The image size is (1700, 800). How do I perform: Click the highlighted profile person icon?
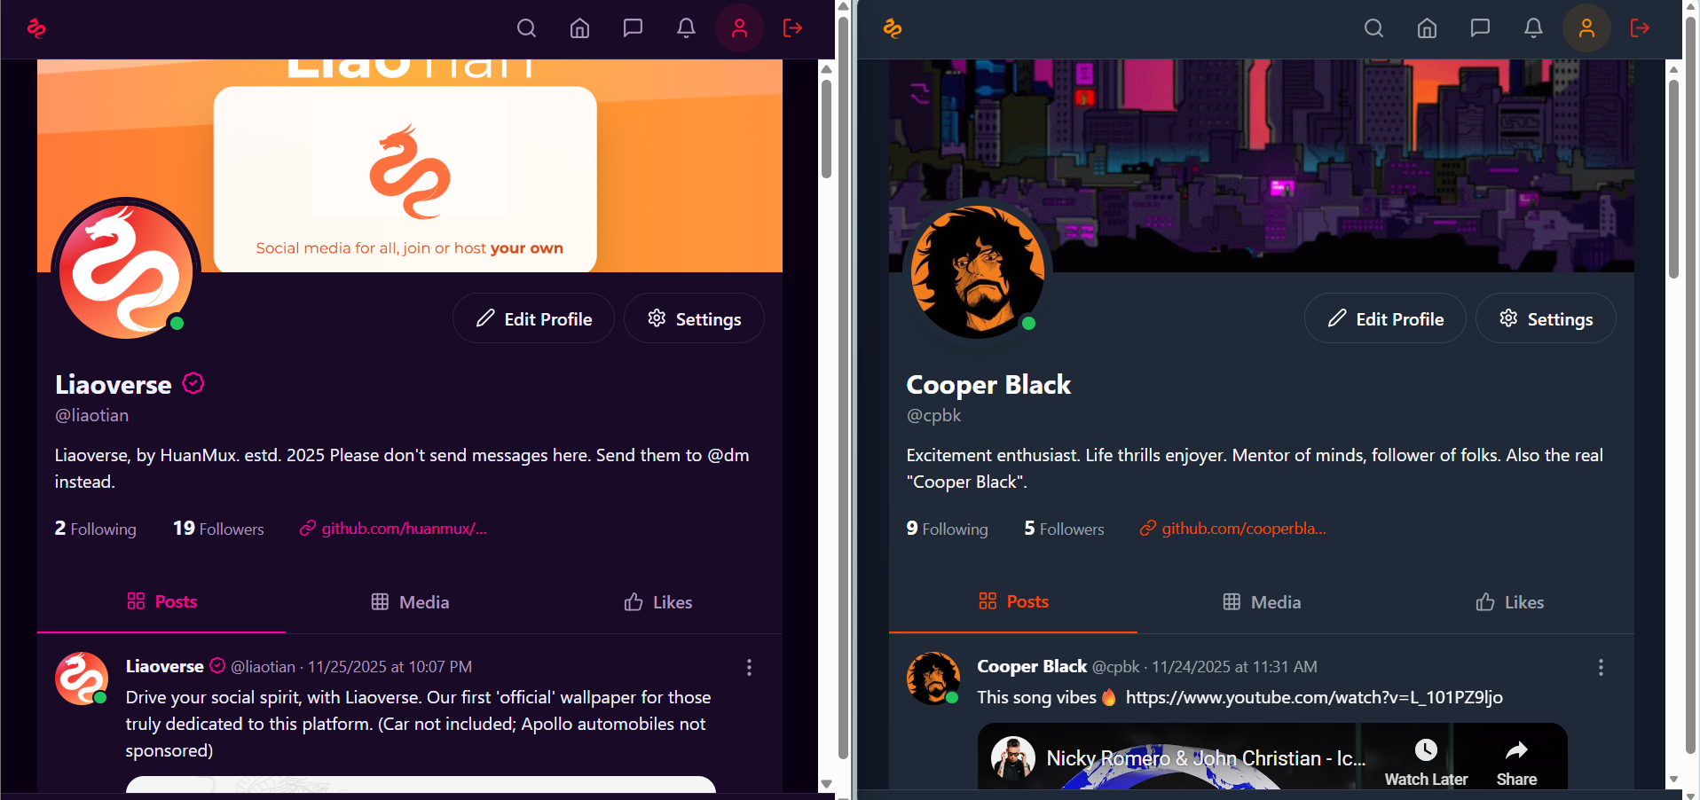pyautogui.click(x=739, y=27)
